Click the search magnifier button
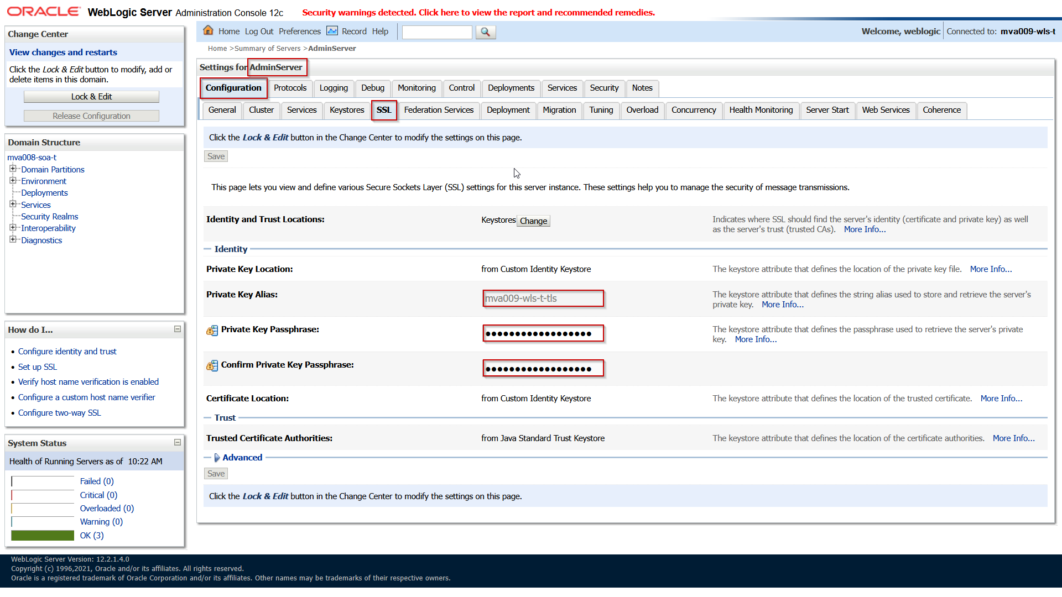The height and width of the screenshot is (597, 1062). [485, 32]
